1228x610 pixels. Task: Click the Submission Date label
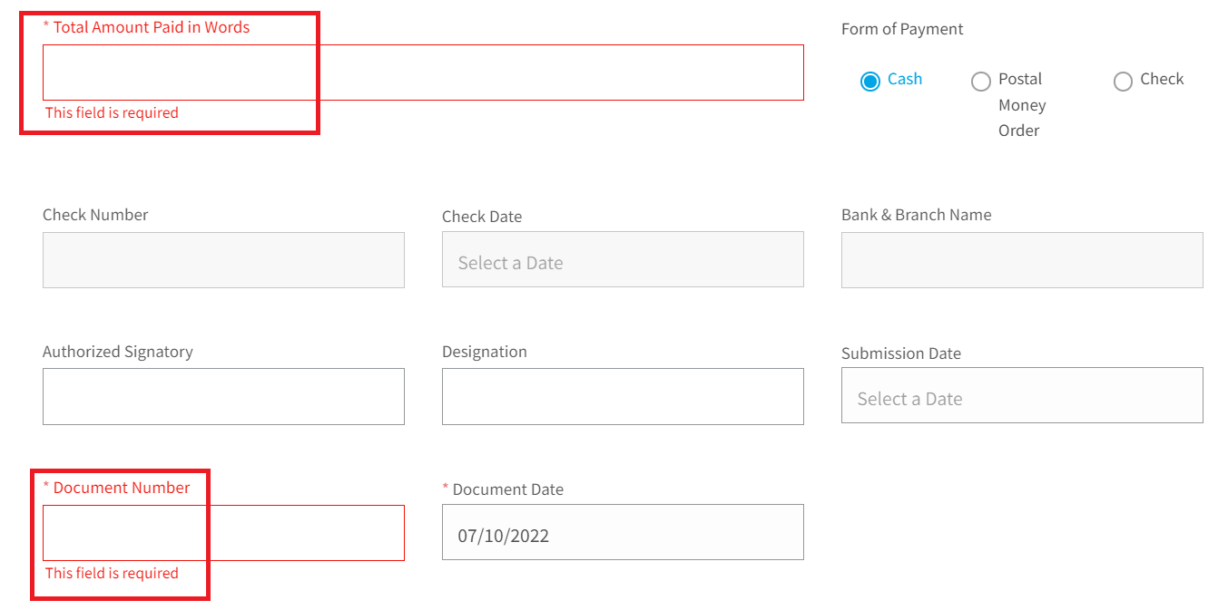[901, 353]
